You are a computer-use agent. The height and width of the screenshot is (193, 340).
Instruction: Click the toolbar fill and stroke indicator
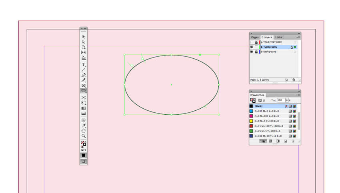pyautogui.click(x=84, y=143)
